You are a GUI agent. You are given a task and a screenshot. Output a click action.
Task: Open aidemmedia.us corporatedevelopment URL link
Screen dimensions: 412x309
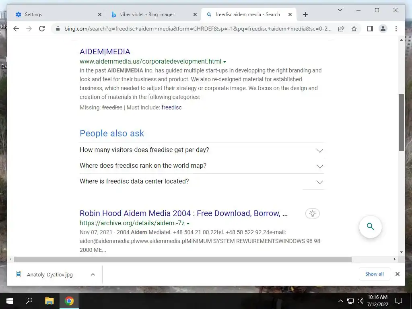tap(150, 62)
